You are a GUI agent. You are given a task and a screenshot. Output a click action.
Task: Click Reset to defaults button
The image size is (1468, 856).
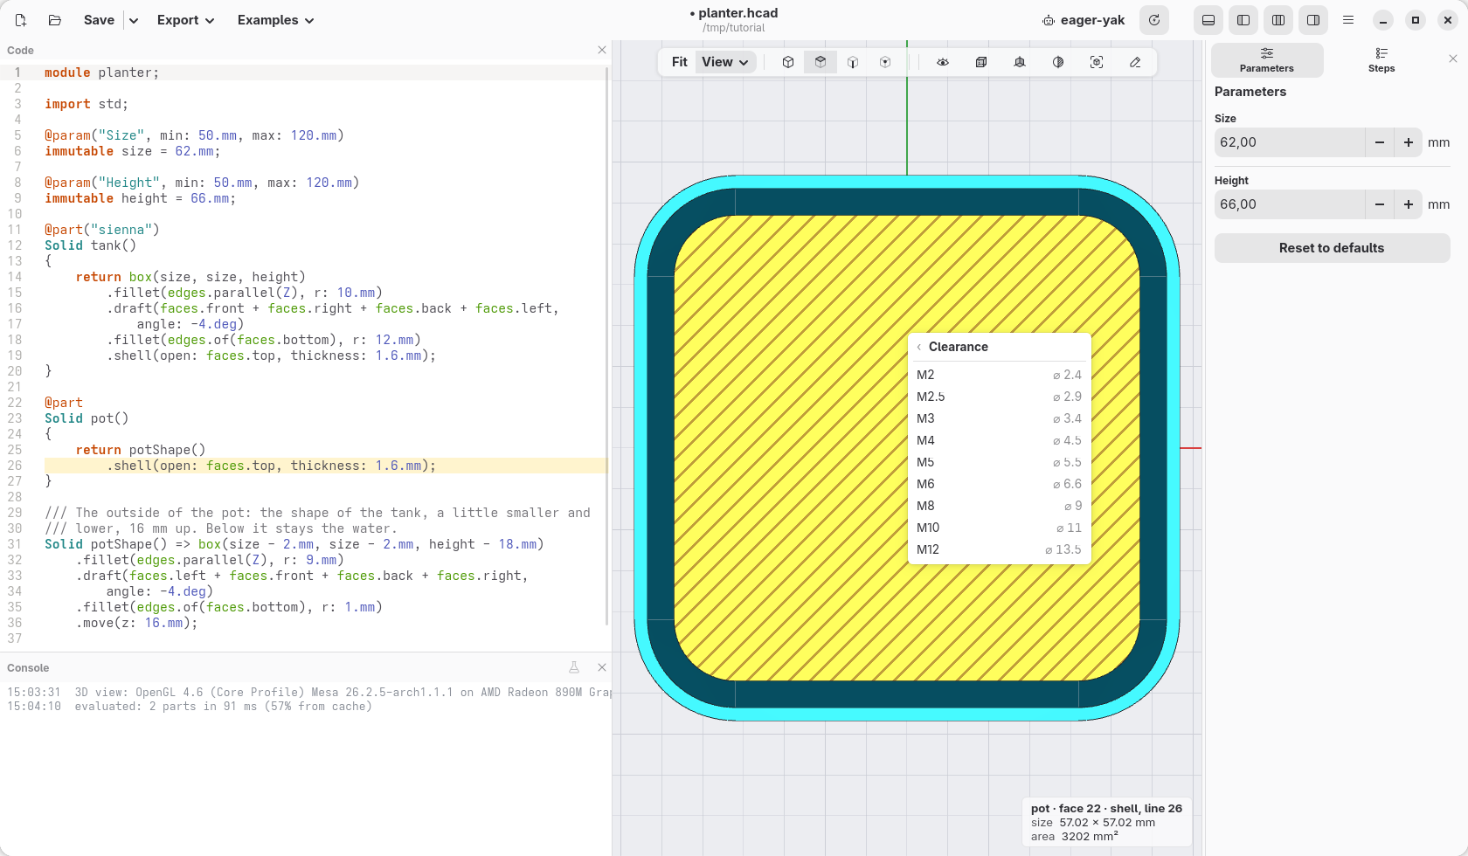click(x=1332, y=248)
